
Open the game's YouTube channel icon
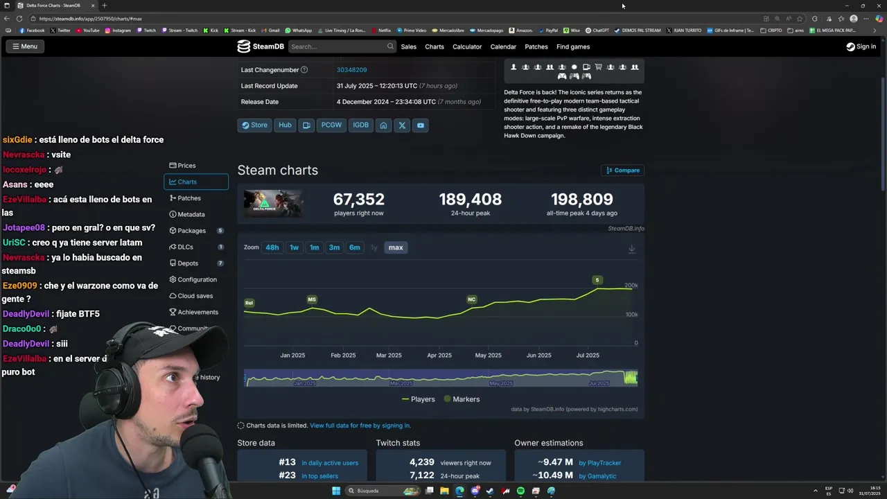pyautogui.click(x=421, y=125)
